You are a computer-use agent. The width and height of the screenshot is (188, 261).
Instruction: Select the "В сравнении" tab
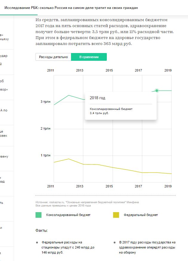[89, 57]
